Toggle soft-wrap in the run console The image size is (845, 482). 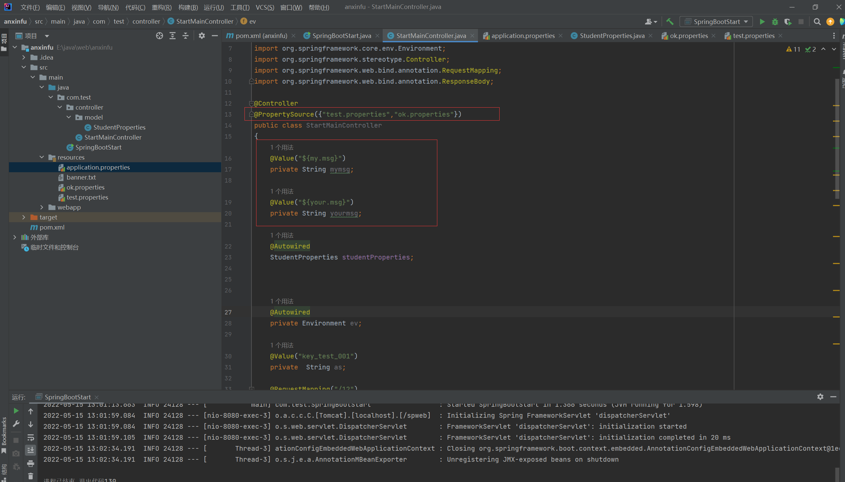pyautogui.click(x=31, y=437)
